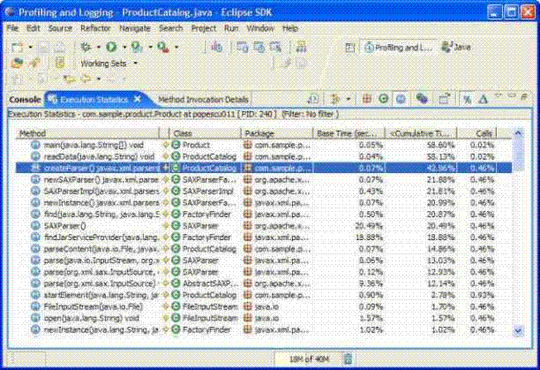
Task: Click the vertical scrollbar down arrow
Action: pos(519,329)
